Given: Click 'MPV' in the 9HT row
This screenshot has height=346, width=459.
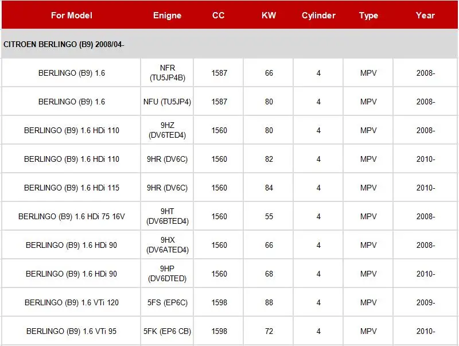Looking at the screenshot, I should (x=368, y=216).
